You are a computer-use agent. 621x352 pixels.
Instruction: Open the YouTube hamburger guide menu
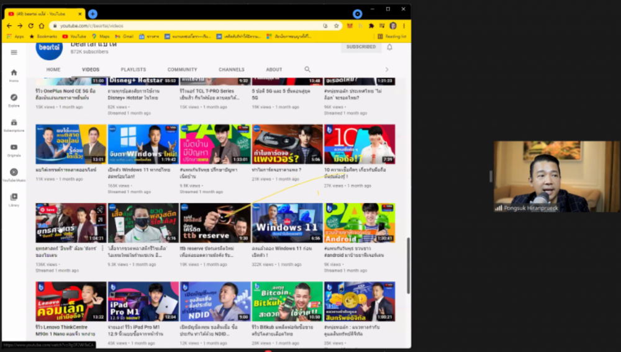pos(14,52)
